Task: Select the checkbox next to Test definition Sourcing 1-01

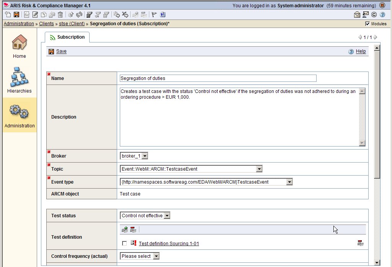Action: [x=124, y=243]
